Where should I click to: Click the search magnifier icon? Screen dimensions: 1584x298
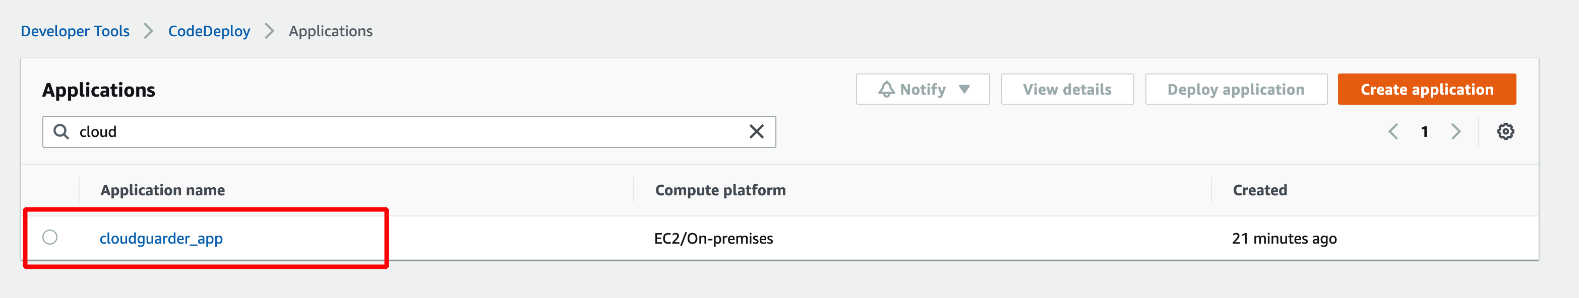pos(61,131)
